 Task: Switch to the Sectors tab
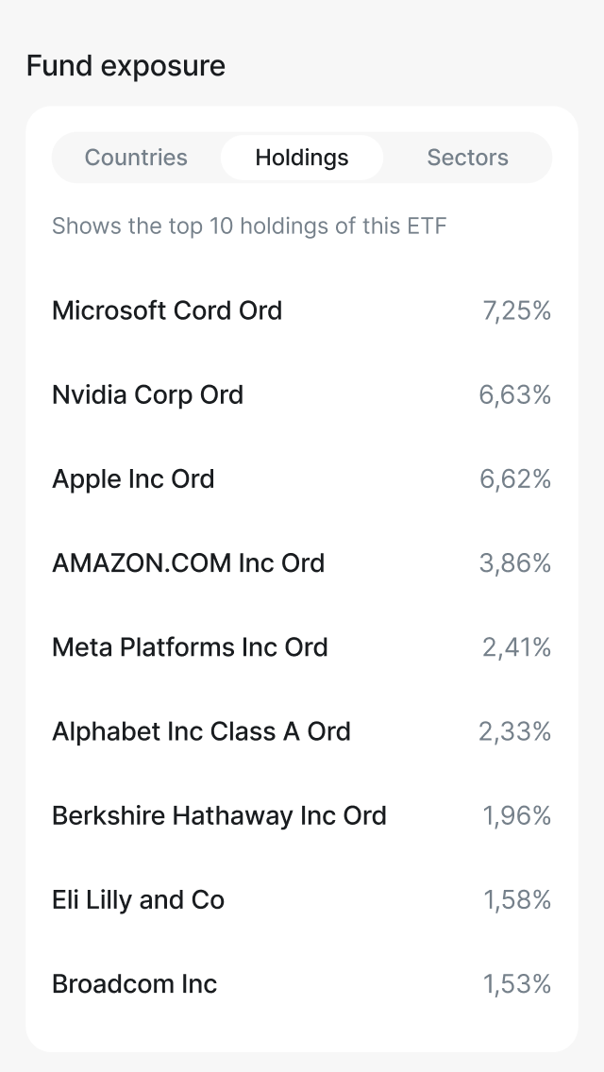click(x=467, y=158)
